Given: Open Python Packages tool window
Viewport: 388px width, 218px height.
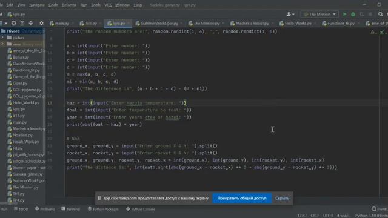Looking at the screenshot, I should pos(103,209).
